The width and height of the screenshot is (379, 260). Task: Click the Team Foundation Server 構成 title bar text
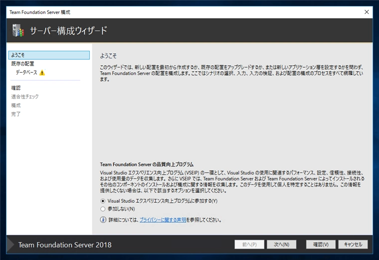[40, 12]
